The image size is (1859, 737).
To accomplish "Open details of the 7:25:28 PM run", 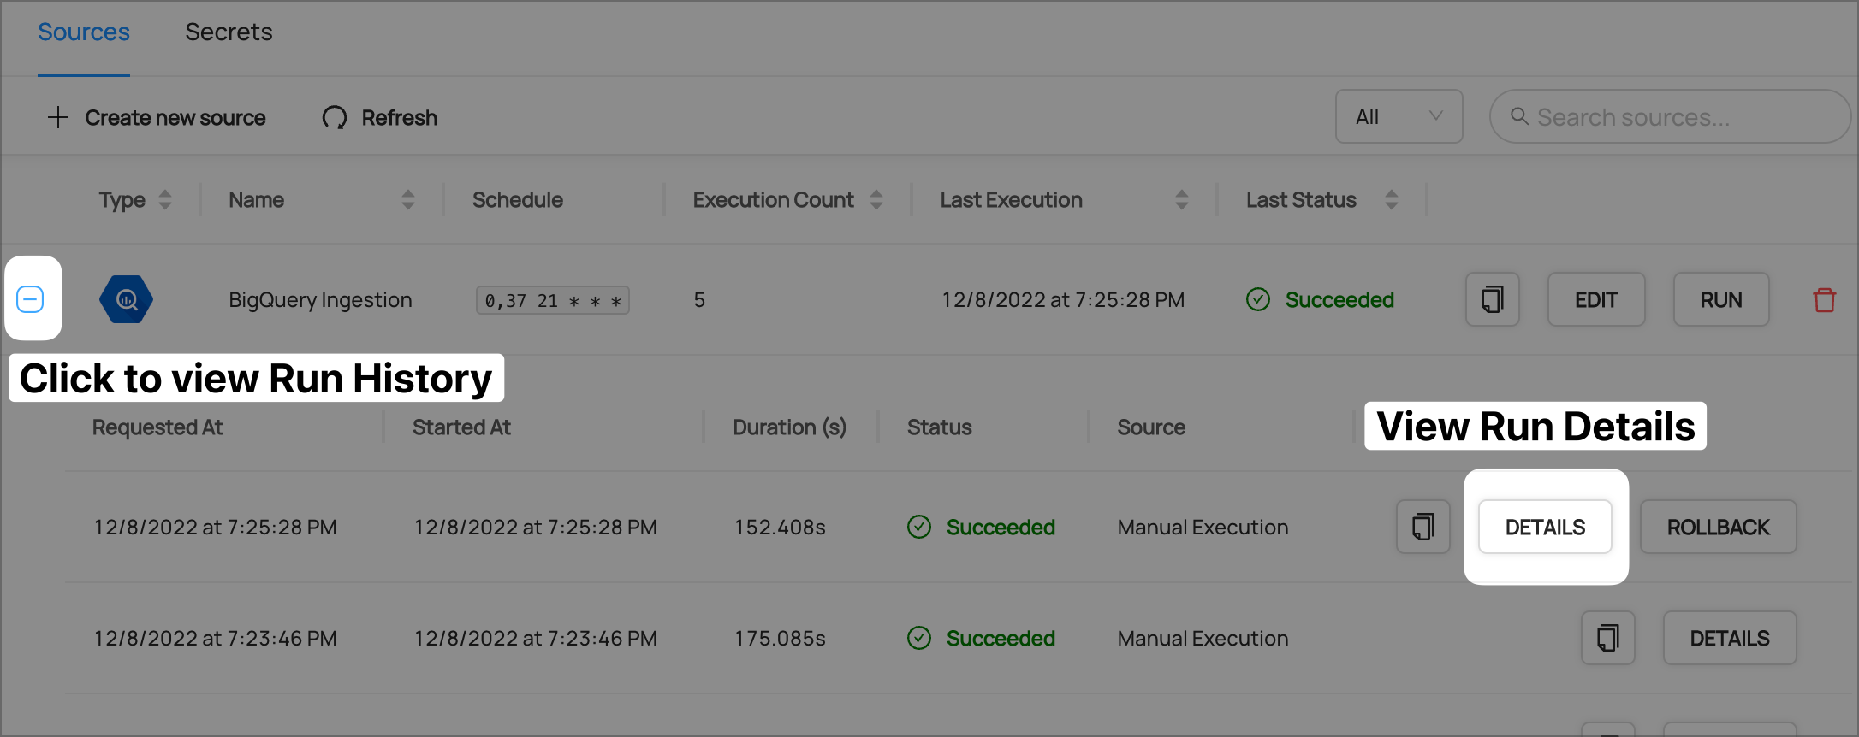I will pyautogui.click(x=1545, y=527).
